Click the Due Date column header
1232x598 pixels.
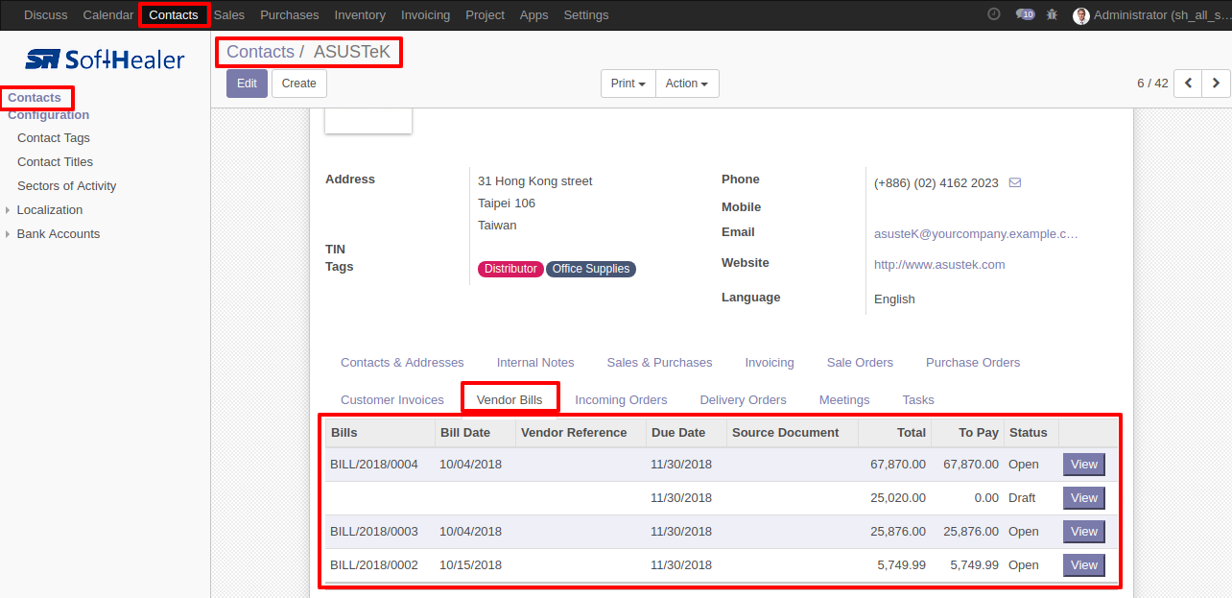(x=686, y=433)
